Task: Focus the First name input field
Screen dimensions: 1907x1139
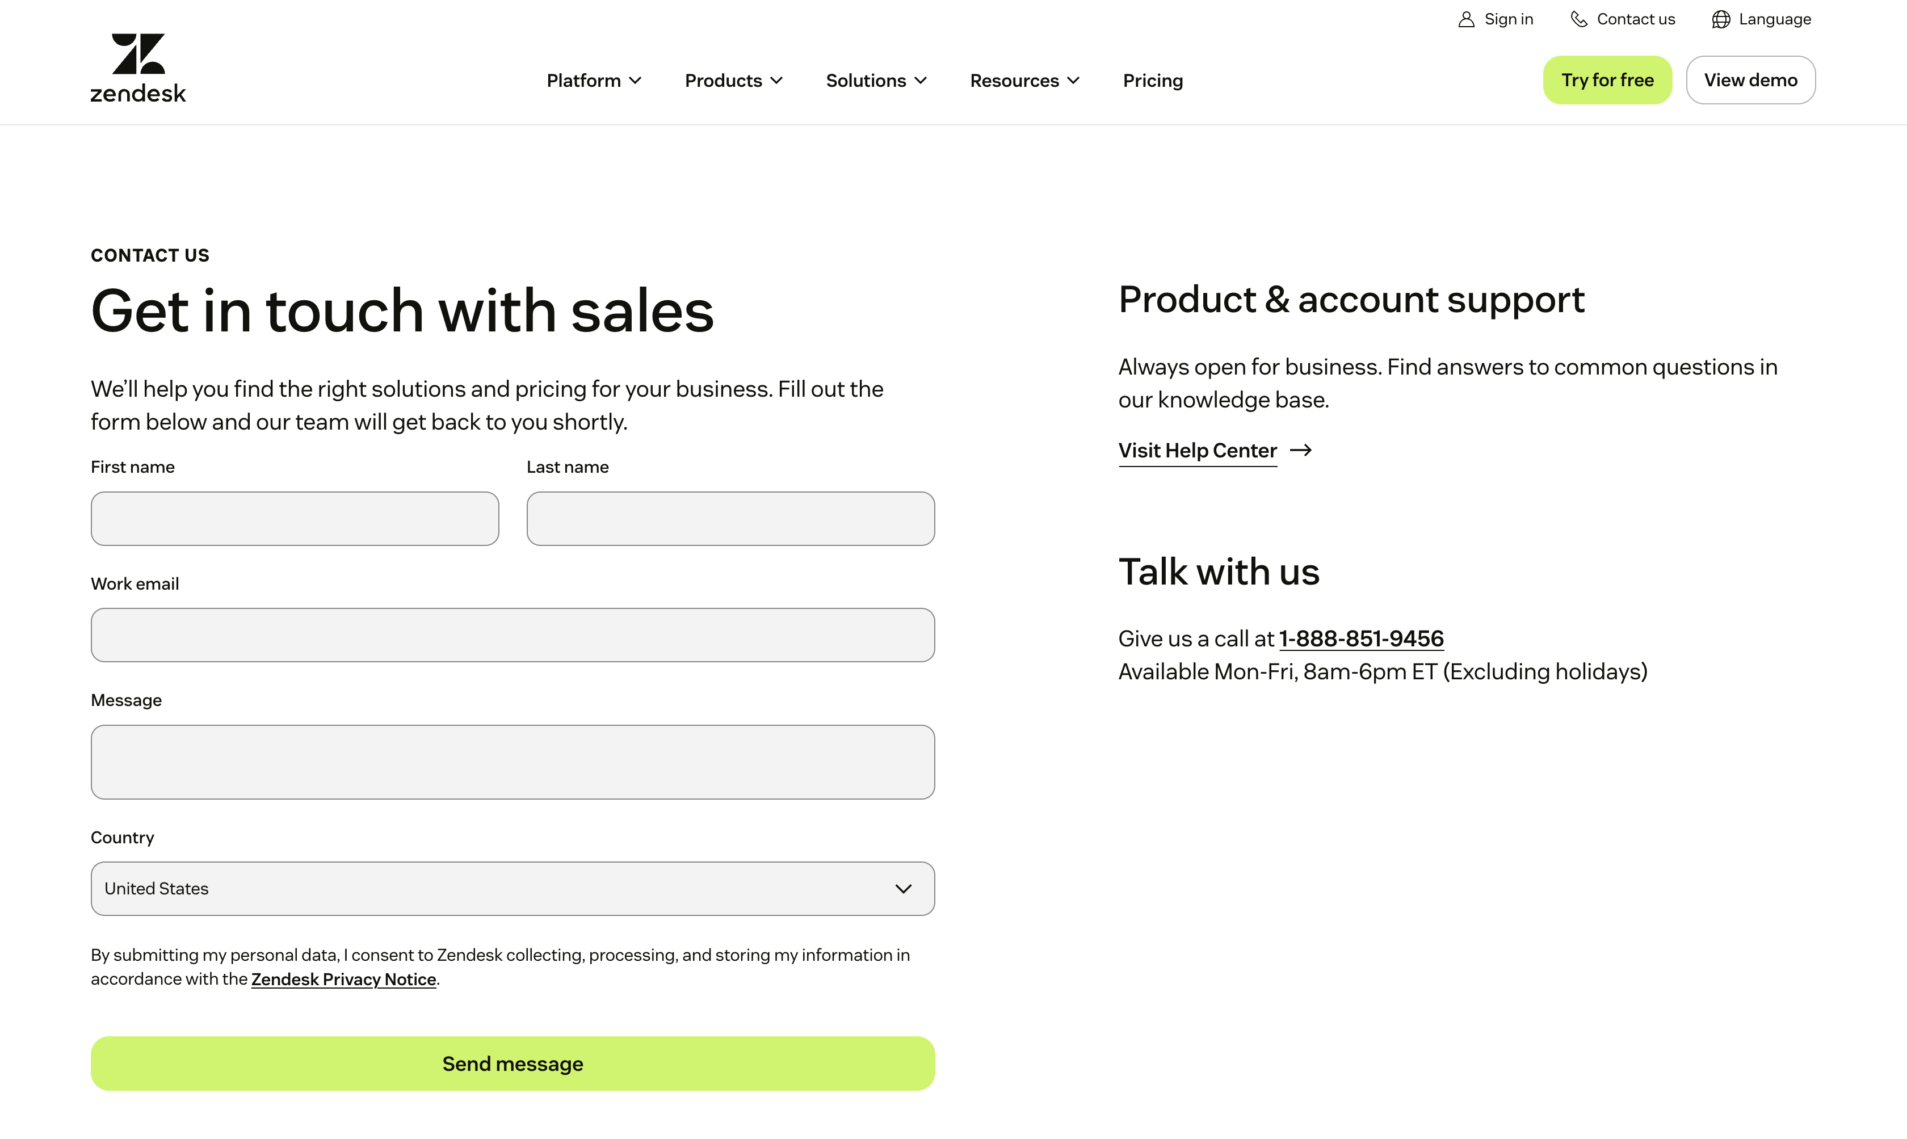Action: [295, 519]
